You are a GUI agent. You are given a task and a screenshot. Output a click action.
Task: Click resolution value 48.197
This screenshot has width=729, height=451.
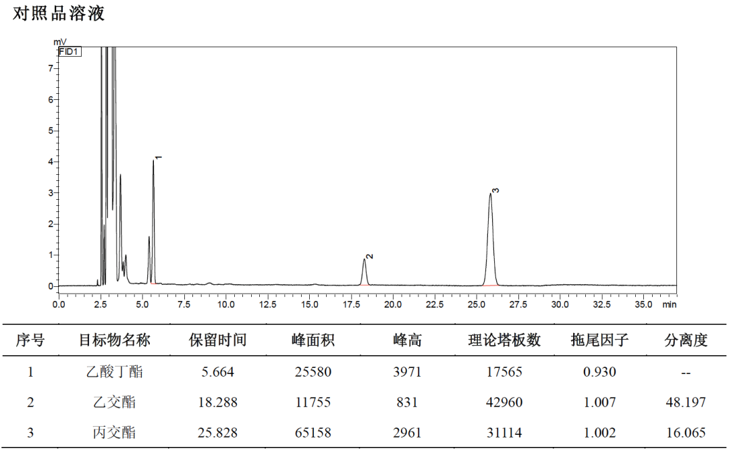click(686, 402)
